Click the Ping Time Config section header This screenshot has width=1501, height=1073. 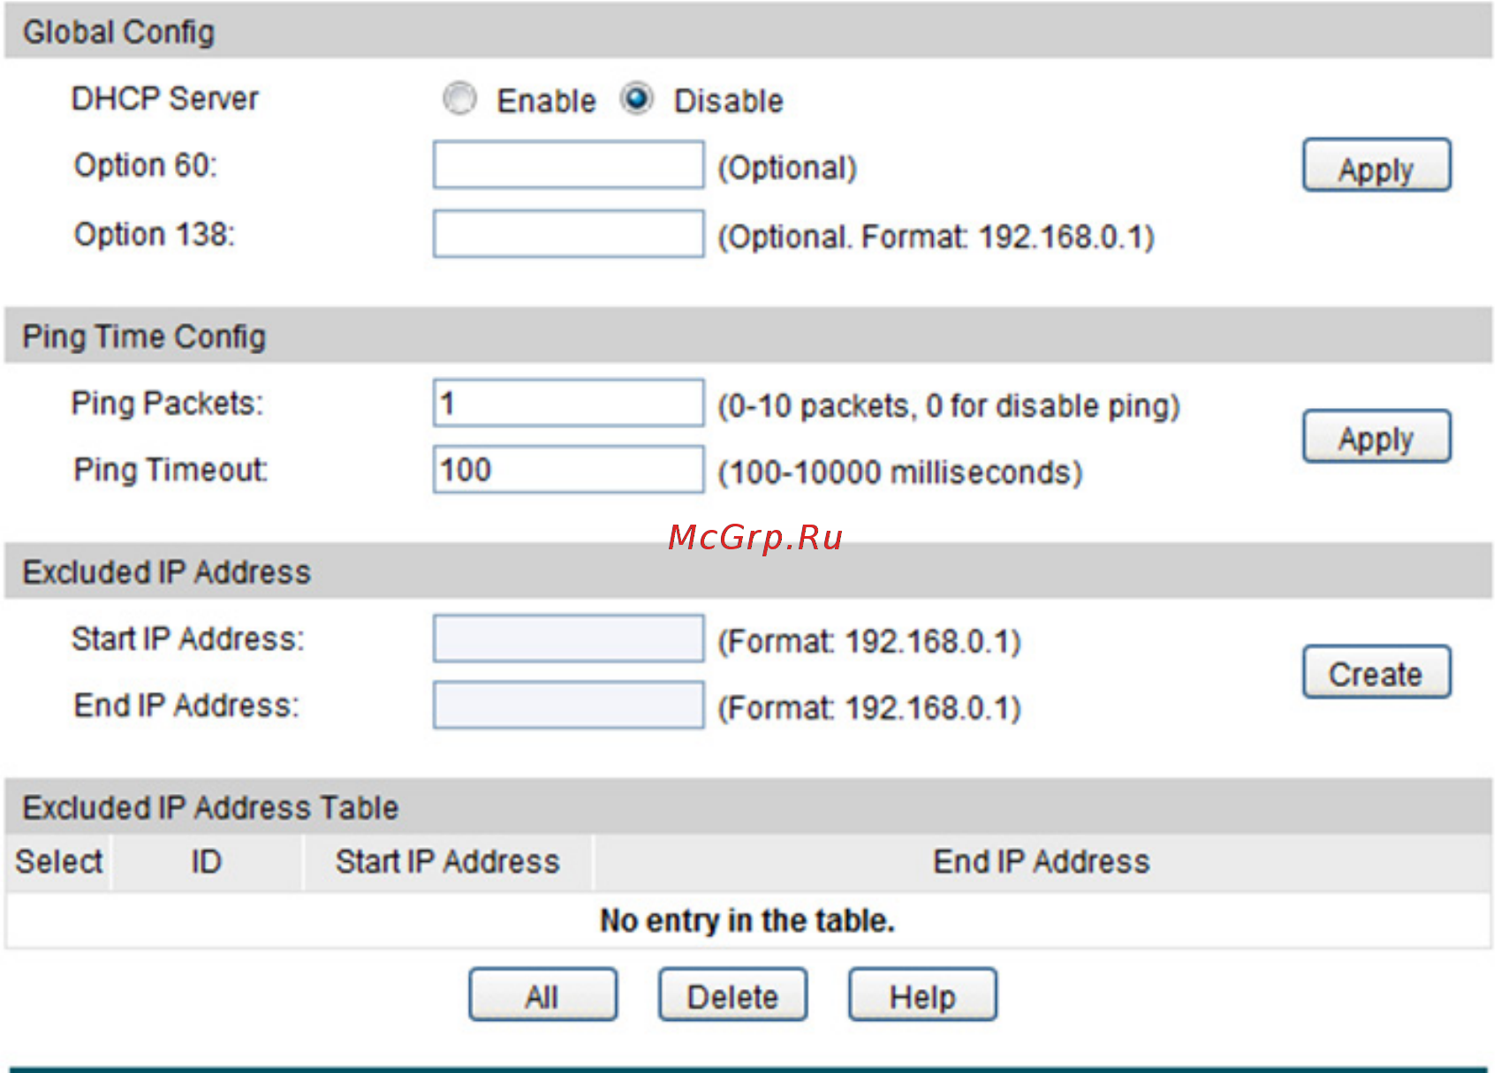748,336
